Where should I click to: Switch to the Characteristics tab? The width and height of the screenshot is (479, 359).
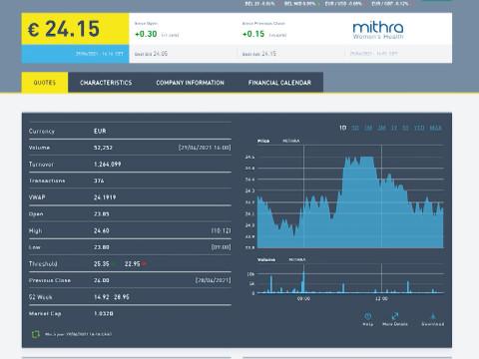(x=106, y=83)
